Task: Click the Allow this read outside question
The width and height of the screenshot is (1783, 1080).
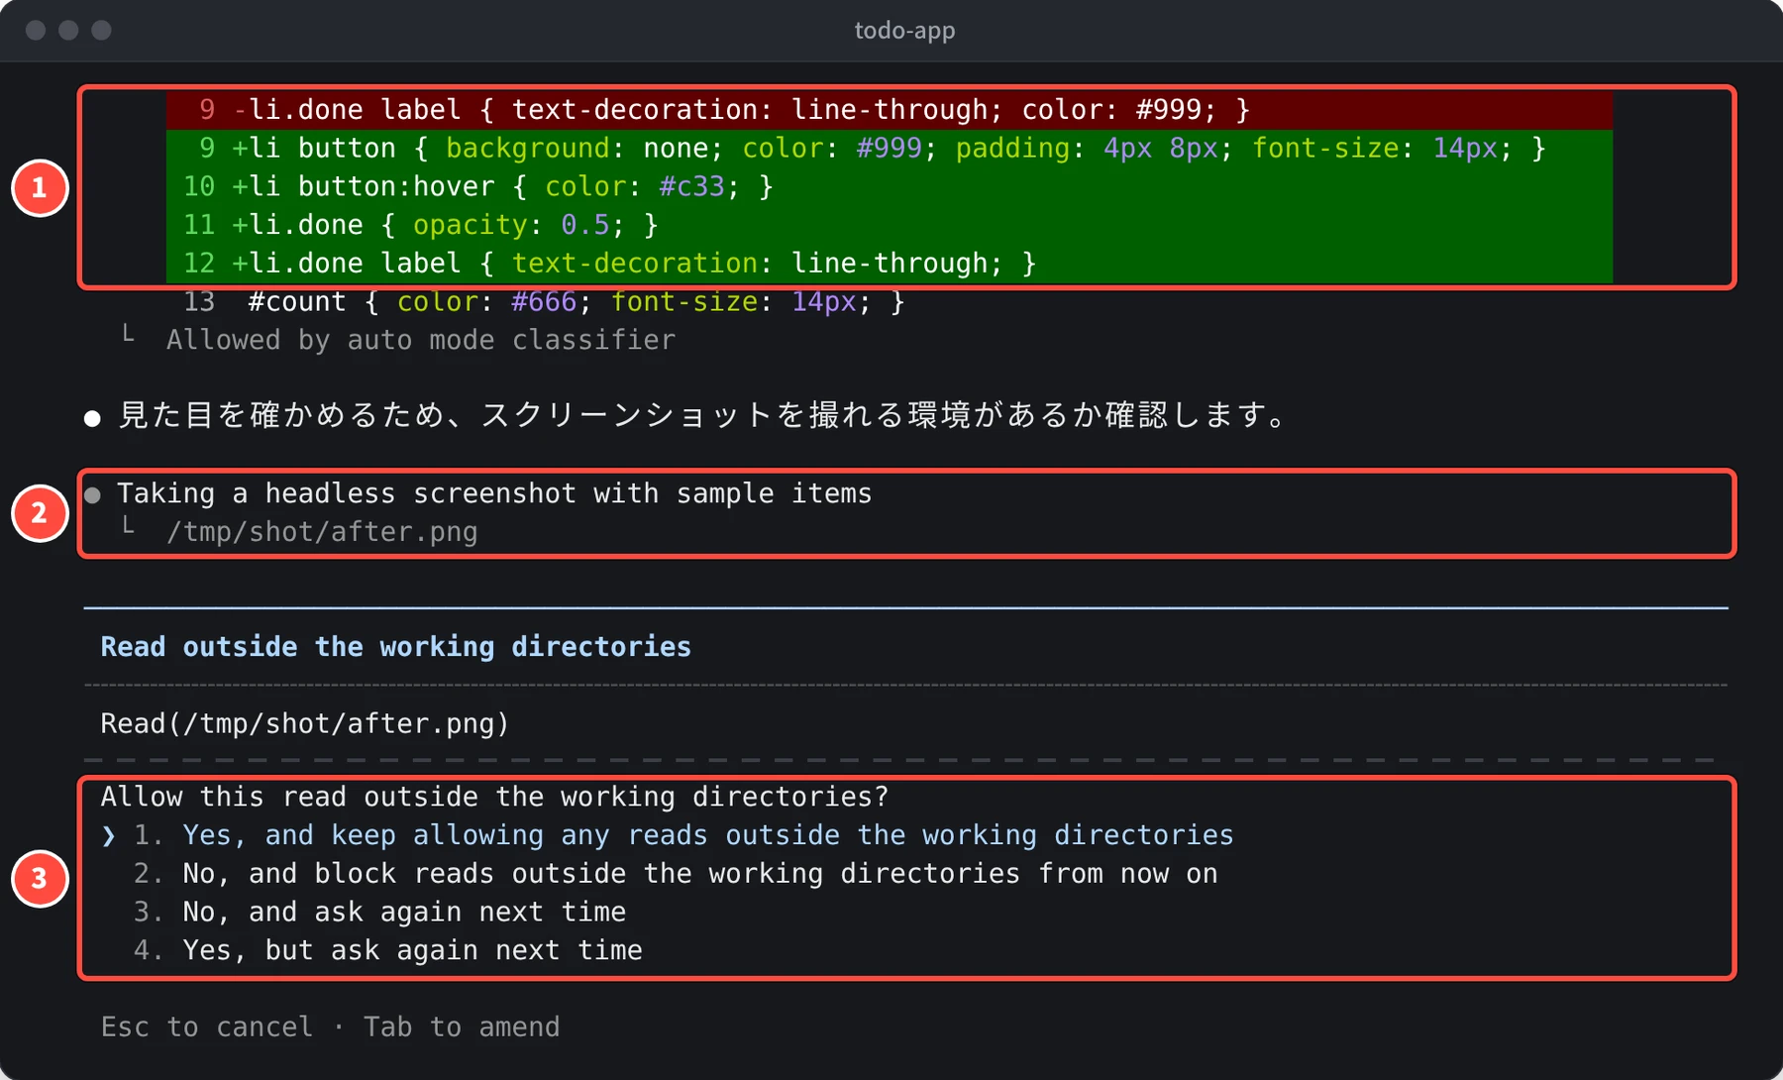Action: pyautogui.click(x=494, y=797)
